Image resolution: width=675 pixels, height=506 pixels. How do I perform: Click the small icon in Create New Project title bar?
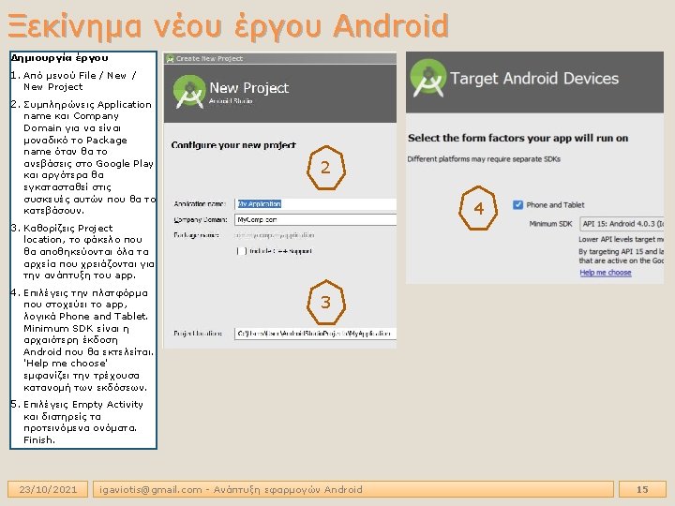click(170, 58)
